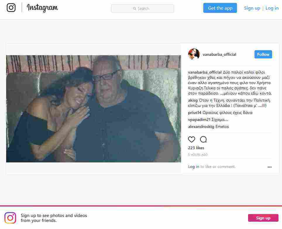Like the post with heart icon
Image resolution: width=282 pixels, height=229 pixels.
click(x=191, y=139)
